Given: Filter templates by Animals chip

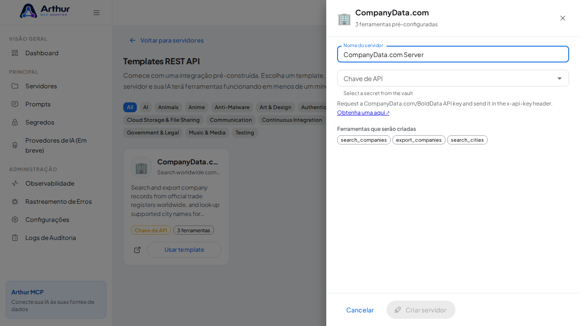Looking at the screenshot, I should (168, 107).
